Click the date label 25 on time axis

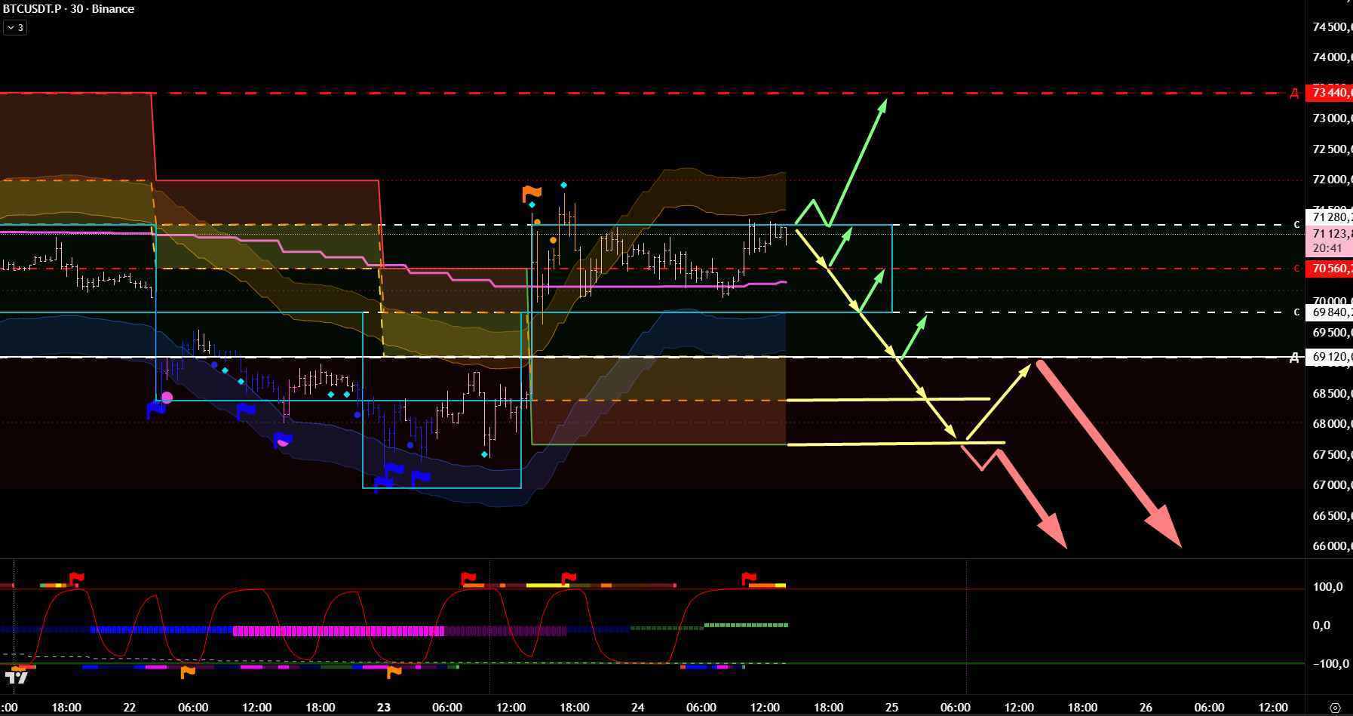coord(891,708)
